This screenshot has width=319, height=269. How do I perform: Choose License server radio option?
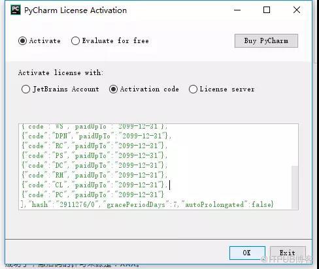[193, 89]
